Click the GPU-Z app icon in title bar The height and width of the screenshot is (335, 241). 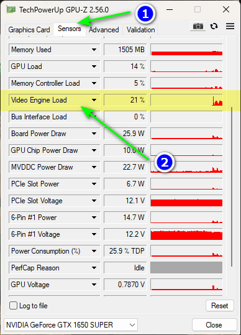pyautogui.click(x=11, y=10)
